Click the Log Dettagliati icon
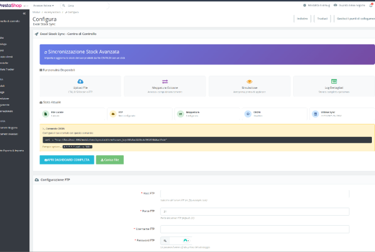Screen dimensions: 375x252 click(332, 82)
